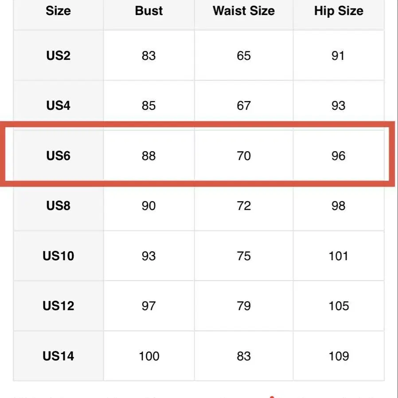
Task: Select the highlighted US6 size label
Action: click(58, 156)
